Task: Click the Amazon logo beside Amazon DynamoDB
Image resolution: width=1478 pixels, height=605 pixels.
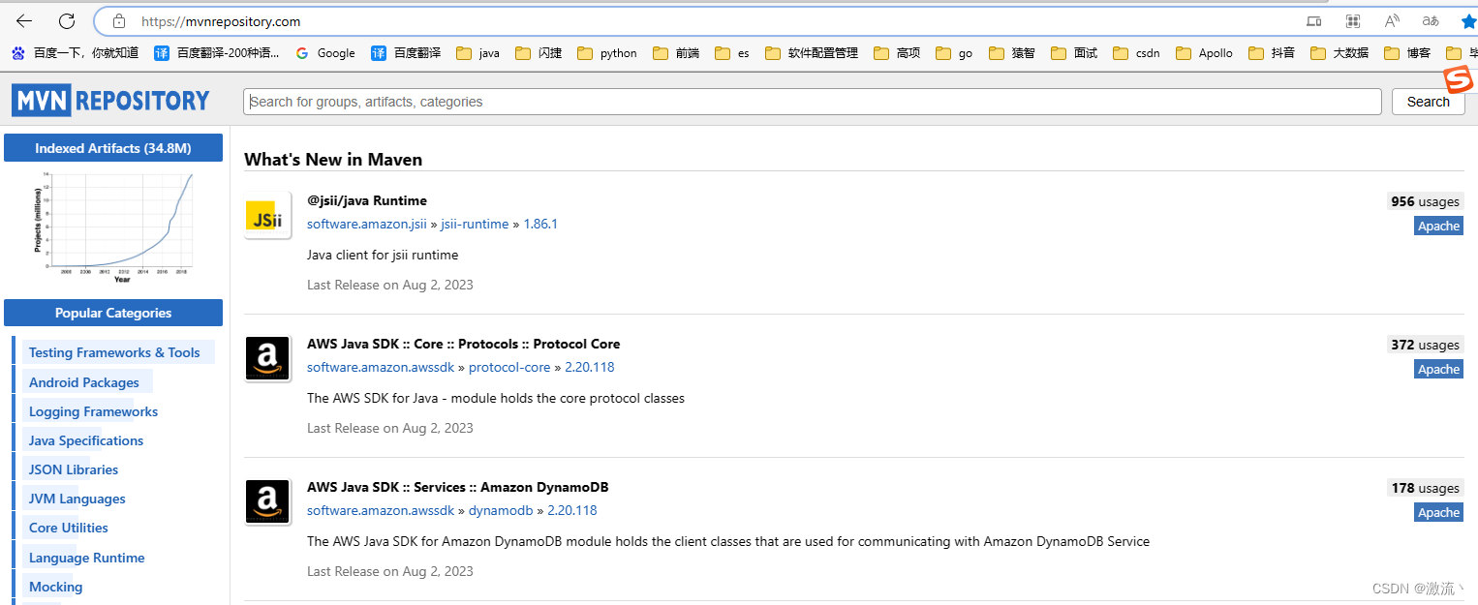Action: click(267, 501)
